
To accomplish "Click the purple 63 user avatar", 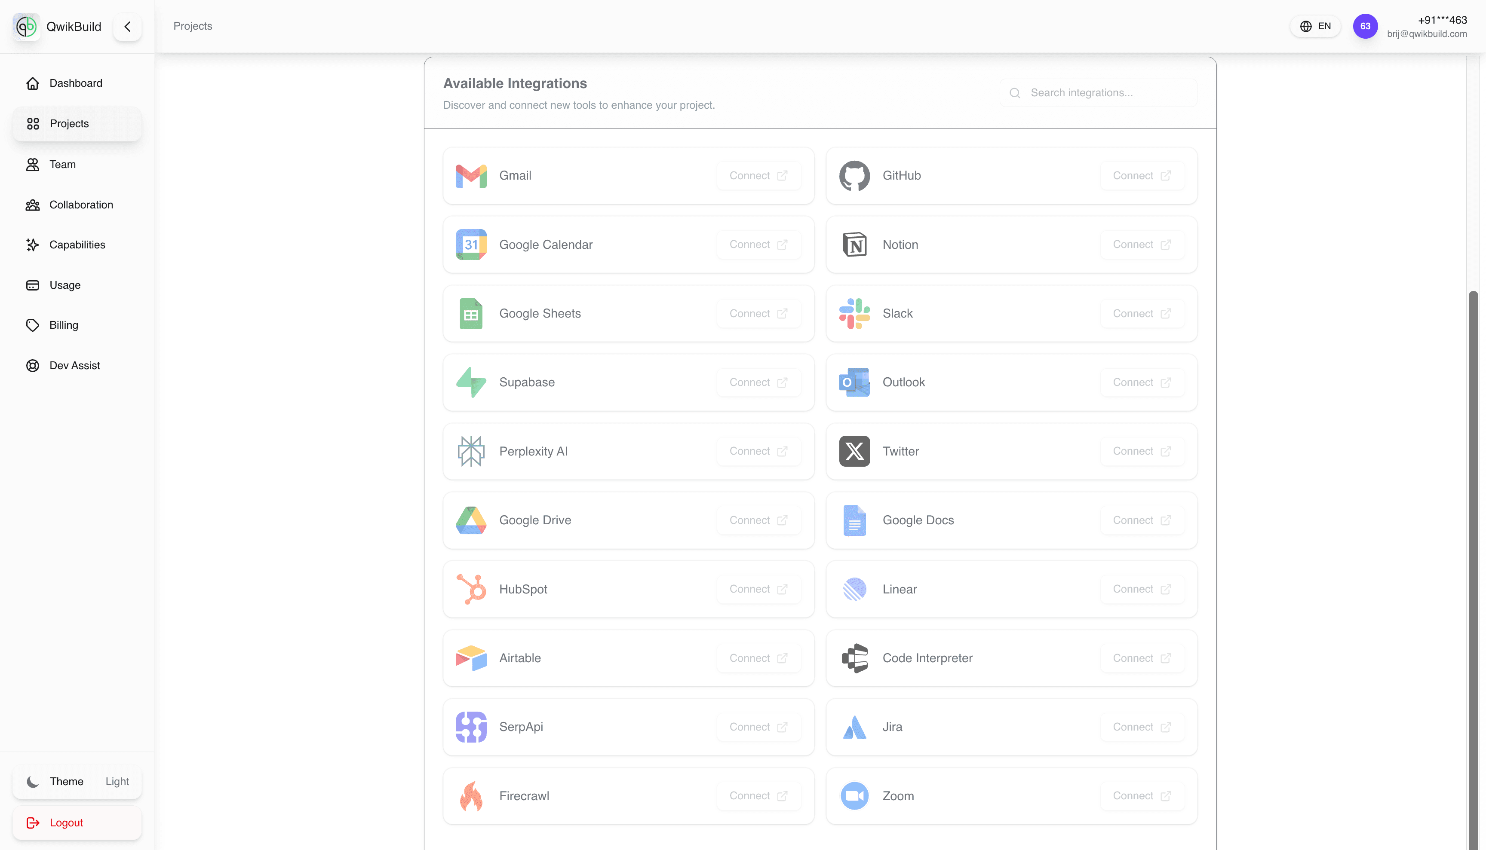I will [1365, 26].
